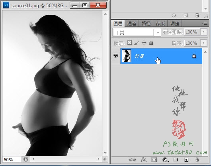Click the 不透明度 100% value field
This screenshot has width=211, height=166.
192,32
